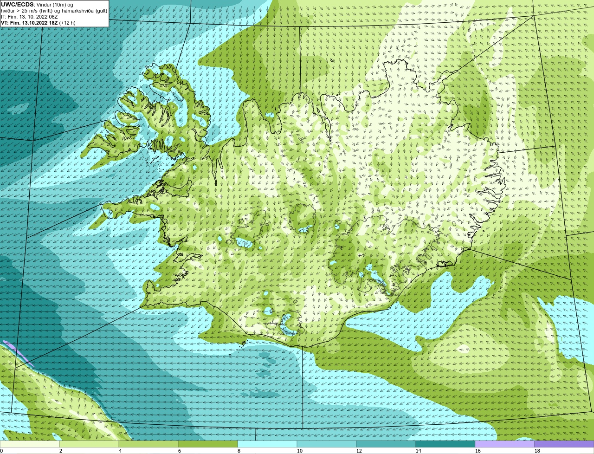
Task: Click the legend label '2'
Action: [61, 451]
